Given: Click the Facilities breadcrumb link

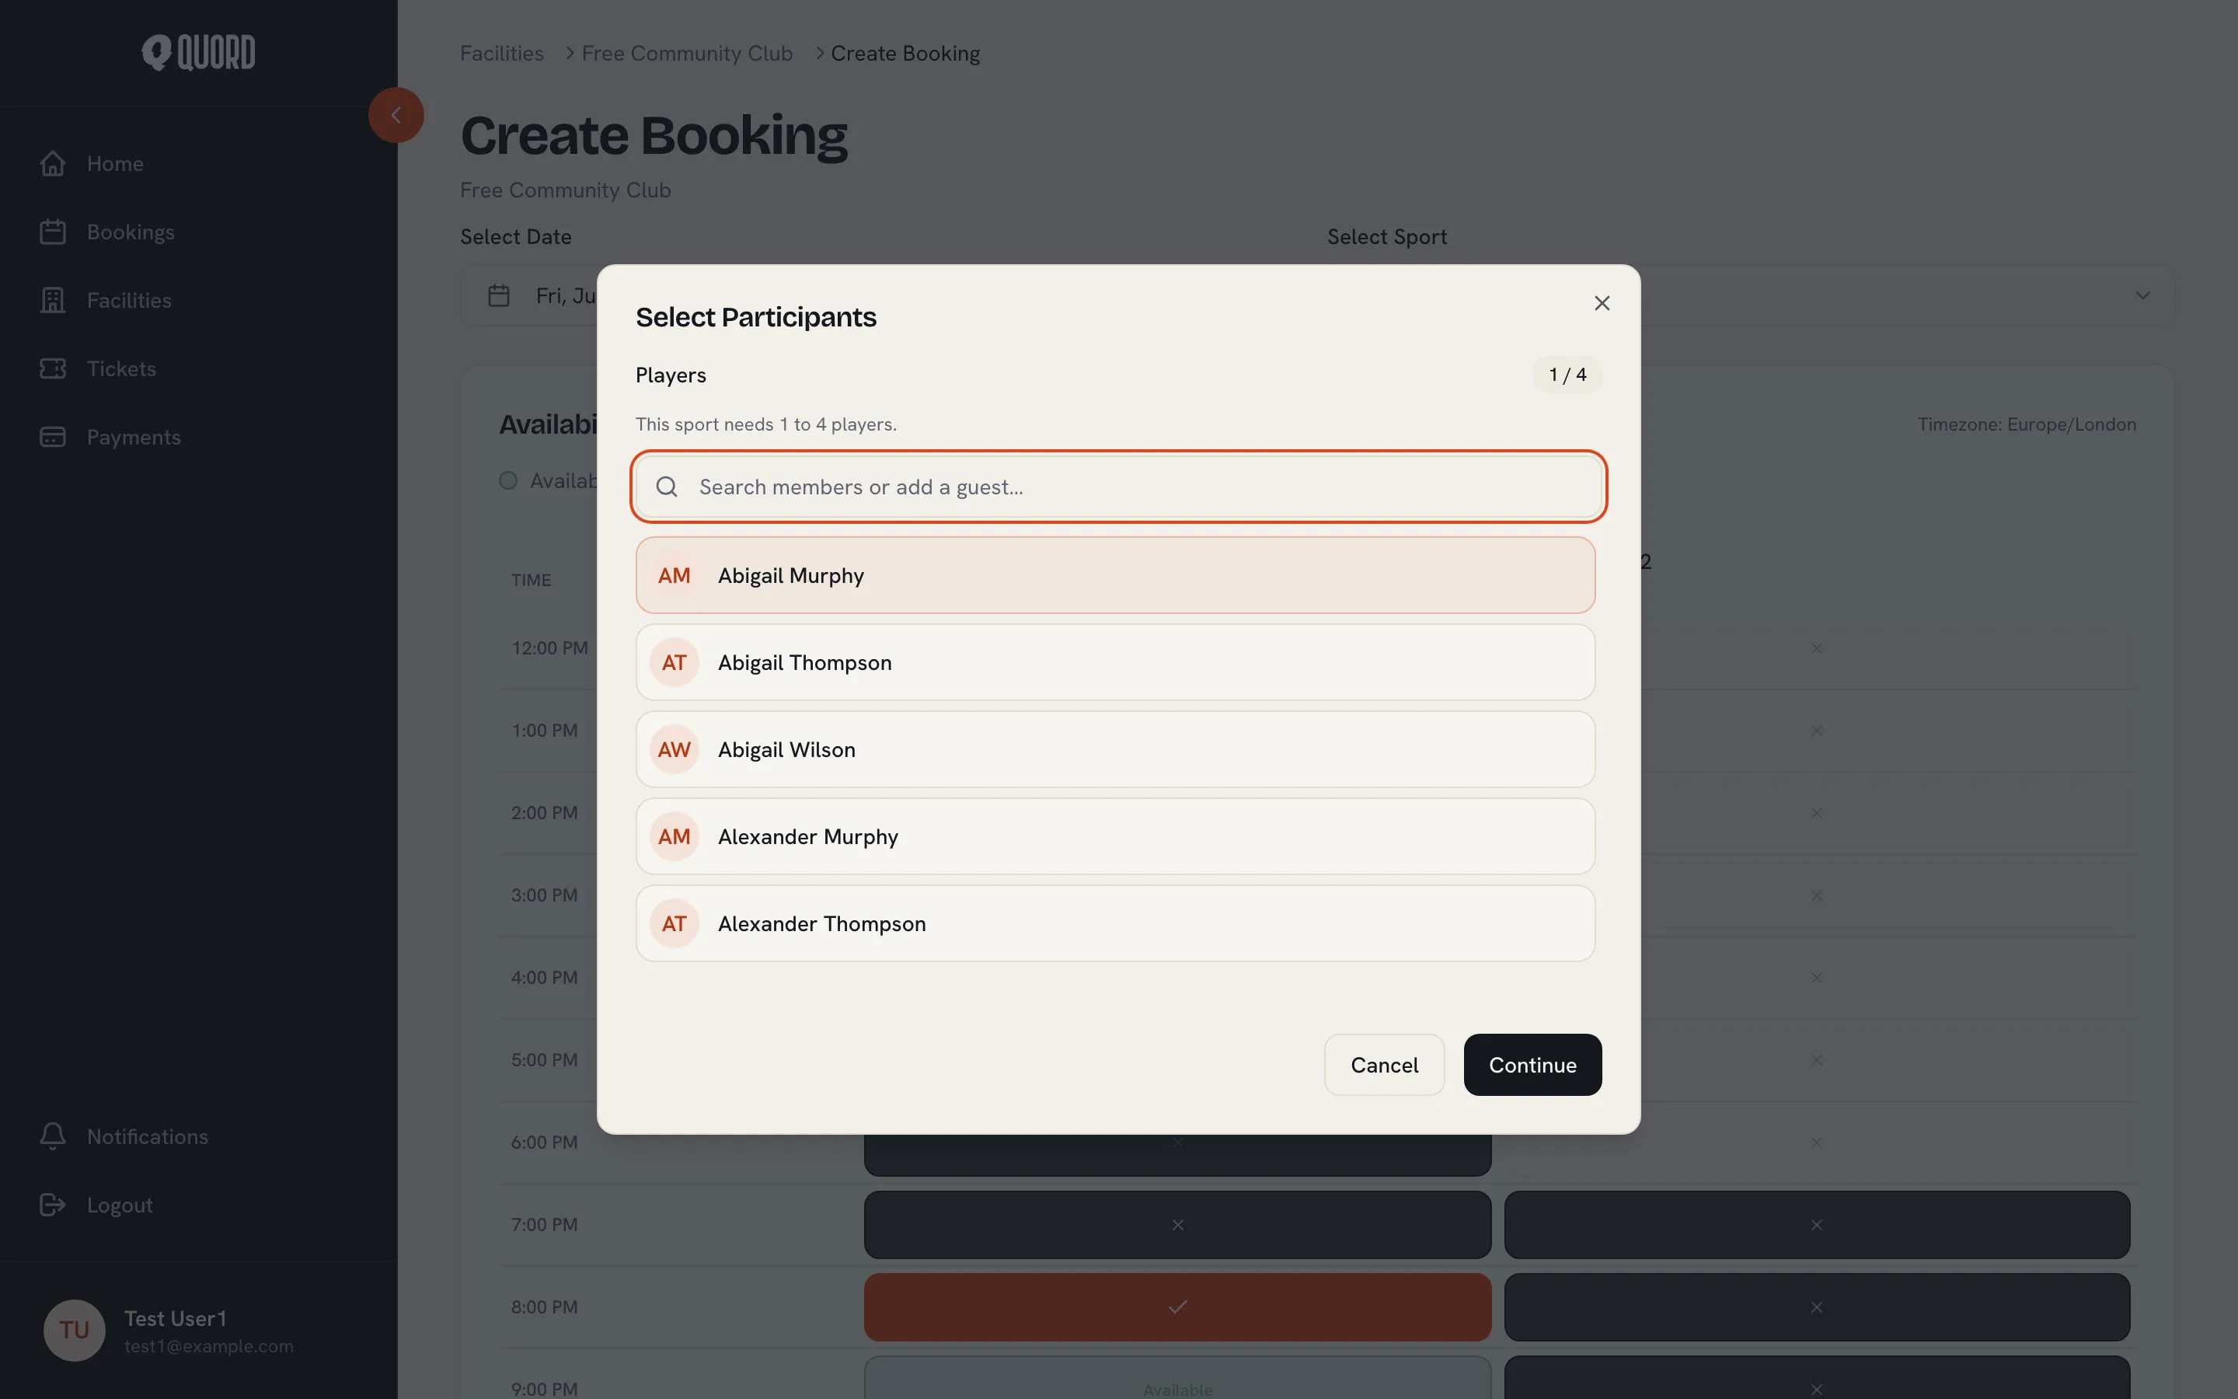Looking at the screenshot, I should pos(502,54).
